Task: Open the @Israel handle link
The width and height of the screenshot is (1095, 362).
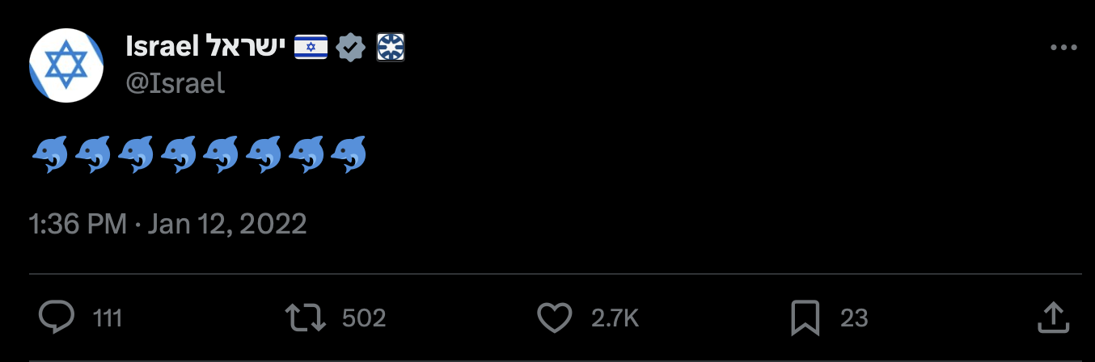Action: tap(175, 82)
